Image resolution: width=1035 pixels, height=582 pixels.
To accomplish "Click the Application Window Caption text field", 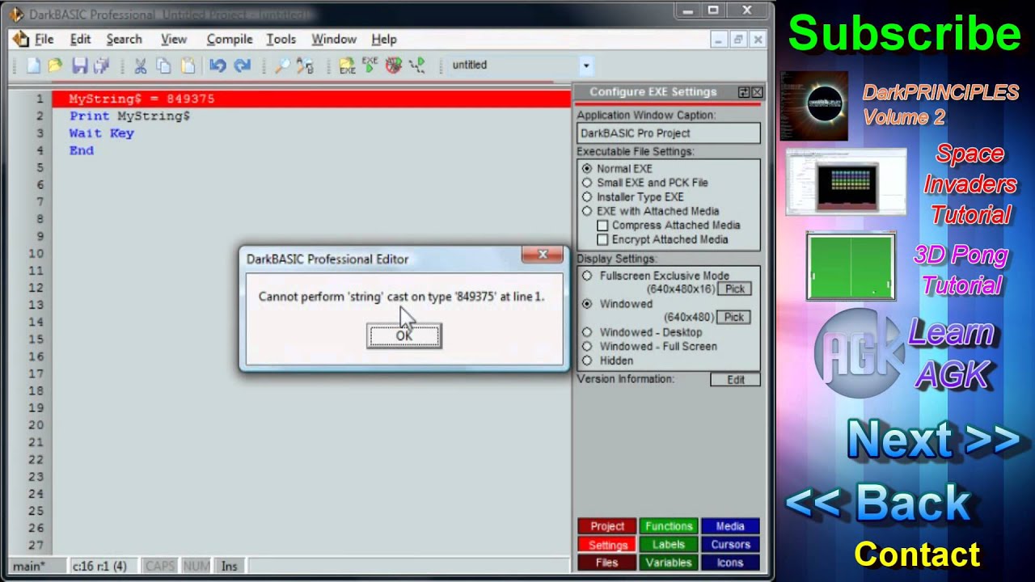I will (x=668, y=133).
